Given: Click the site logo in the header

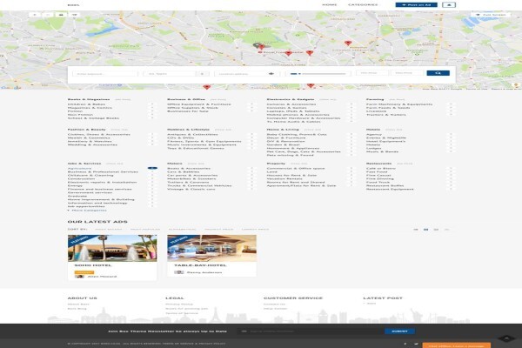Looking at the screenshot, I should coord(73,5).
